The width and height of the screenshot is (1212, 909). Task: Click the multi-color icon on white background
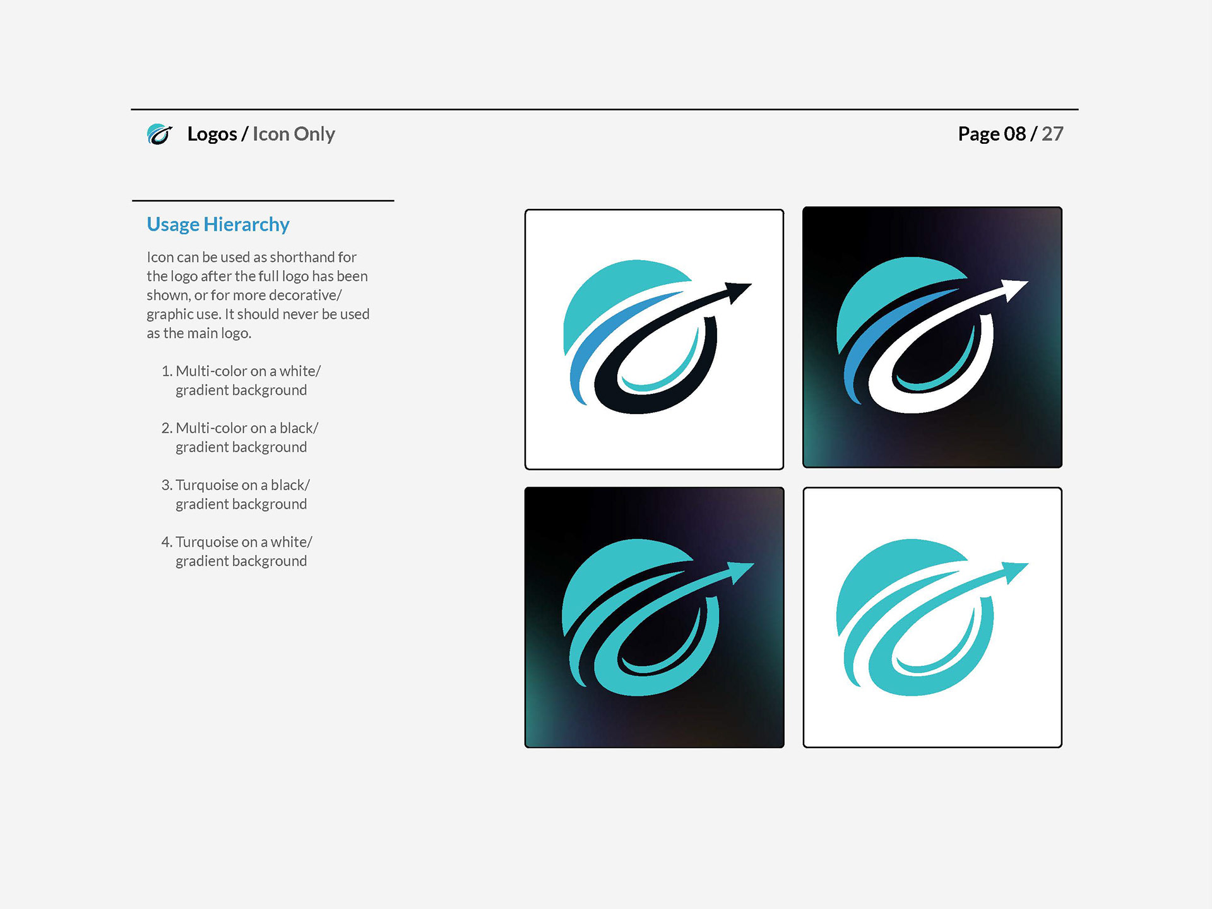654,340
